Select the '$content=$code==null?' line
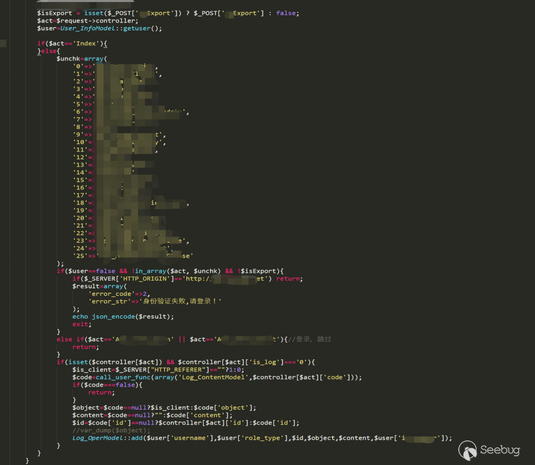The width and height of the screenshot is (535, 465). coord(152,415)
